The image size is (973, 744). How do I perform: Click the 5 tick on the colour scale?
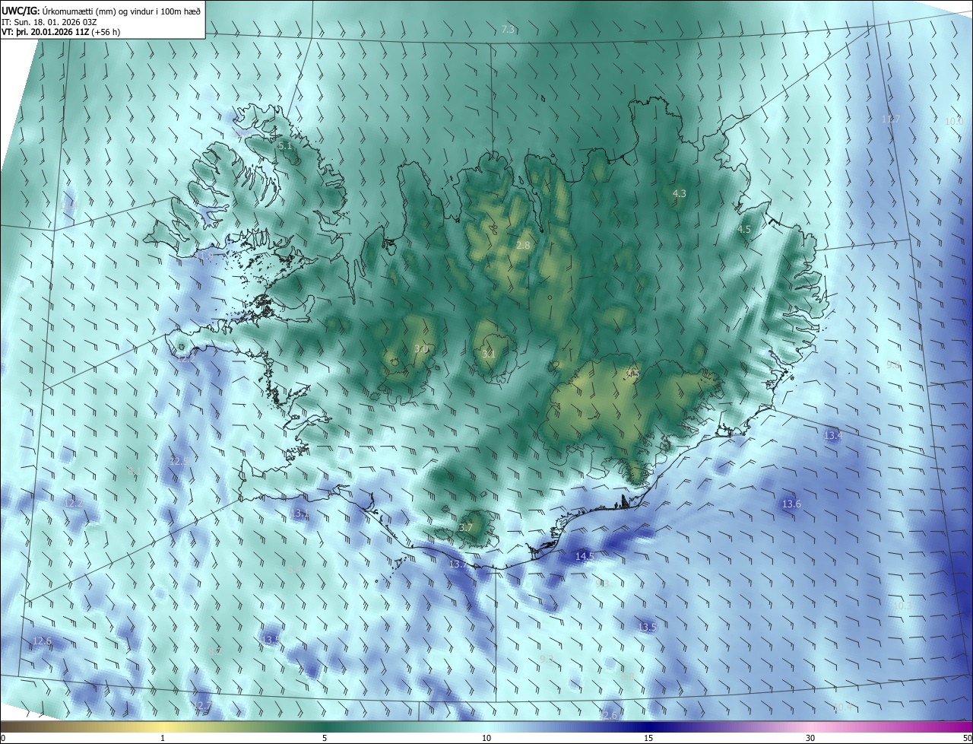[325, 738]
